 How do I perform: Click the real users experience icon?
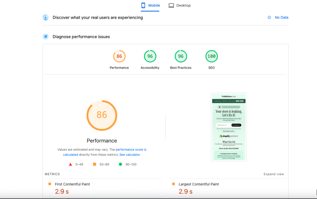46,18
